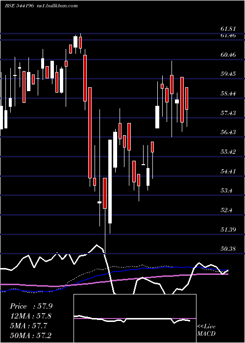Click the 57.43 price level label
This screenshot has height=343, width=245.
pyautogui.click(x=228, y=113)
